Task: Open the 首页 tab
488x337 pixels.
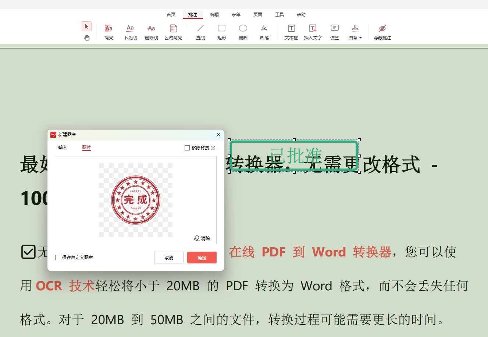Action: point(171,15)
